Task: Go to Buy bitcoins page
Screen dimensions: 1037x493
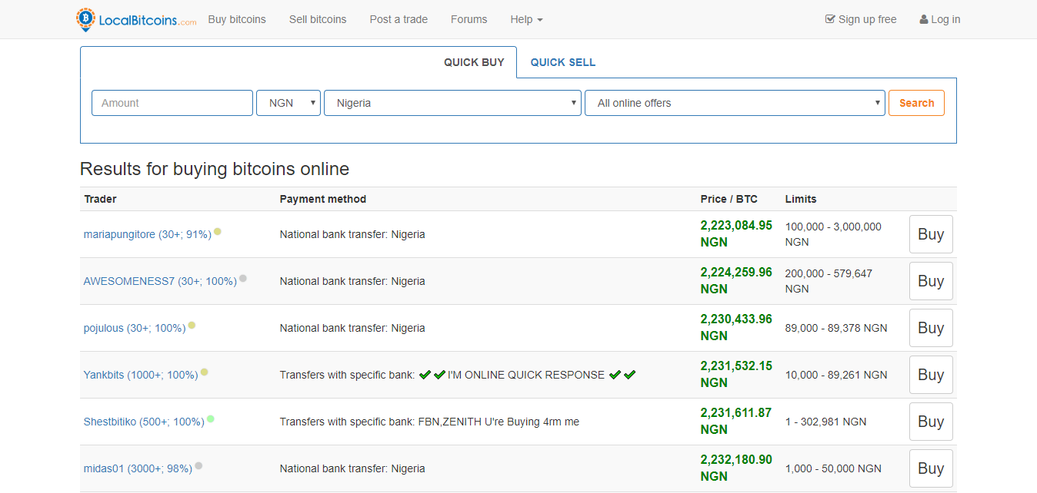Action: [x=237, y=19]
